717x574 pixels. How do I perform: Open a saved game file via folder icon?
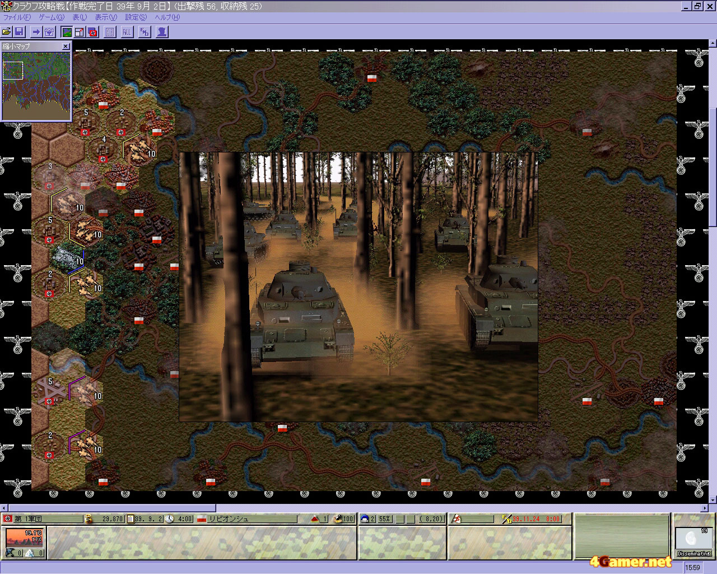pyautogui.click(x=7, y=32)
